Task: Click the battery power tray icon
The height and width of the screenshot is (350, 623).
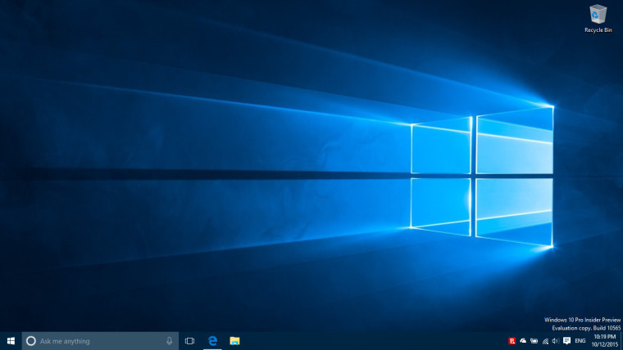Action: click(534, 341)
